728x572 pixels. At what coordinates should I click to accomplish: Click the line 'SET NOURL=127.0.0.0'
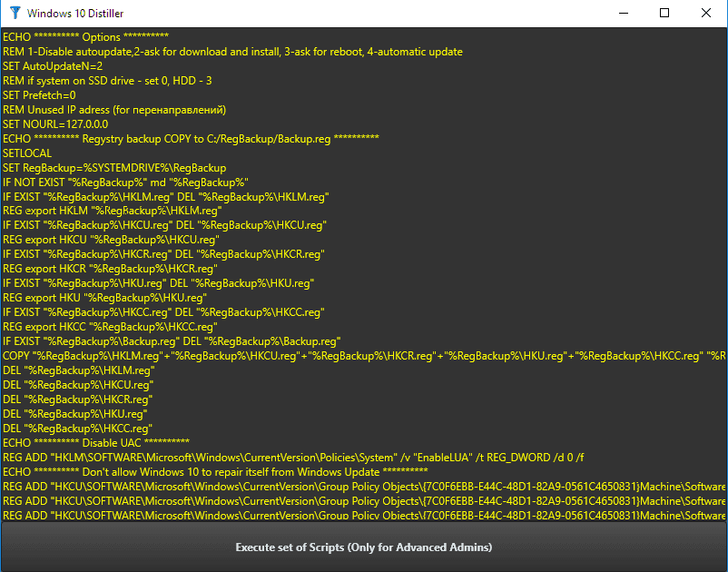tap(55, 124)
